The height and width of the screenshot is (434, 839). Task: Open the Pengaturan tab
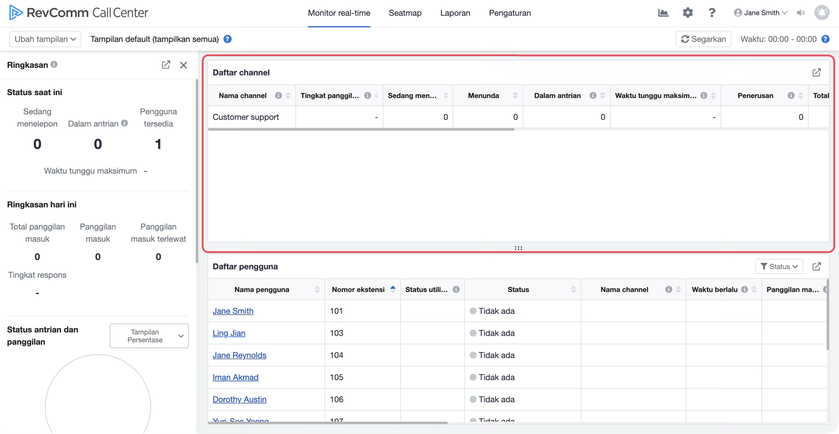[x=510, y=13]
